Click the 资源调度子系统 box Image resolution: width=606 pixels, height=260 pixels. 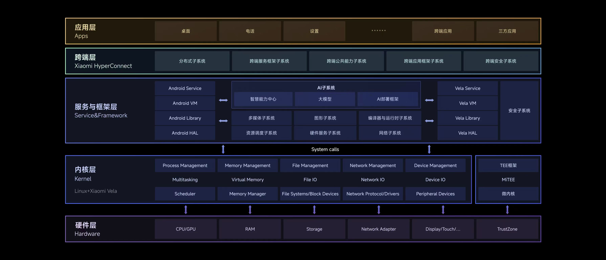click(x=261, y=133)
